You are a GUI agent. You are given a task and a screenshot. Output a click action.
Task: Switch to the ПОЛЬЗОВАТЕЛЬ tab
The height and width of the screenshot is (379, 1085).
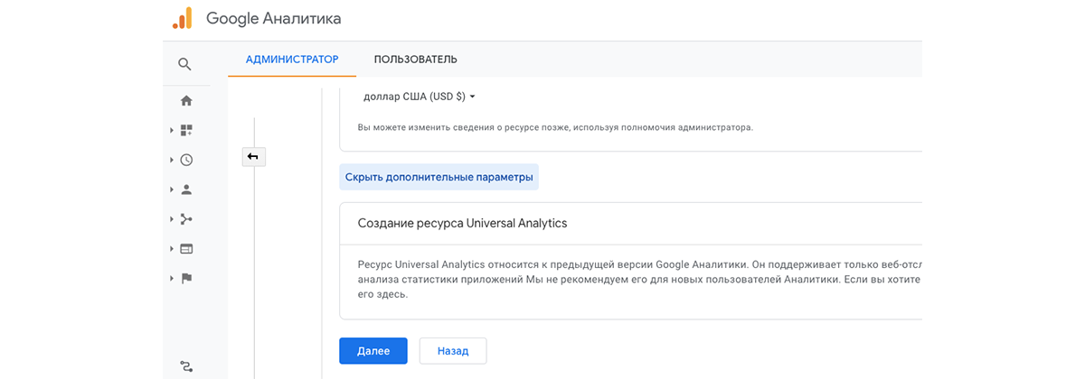pyautogui.click(x=416, y=60)
